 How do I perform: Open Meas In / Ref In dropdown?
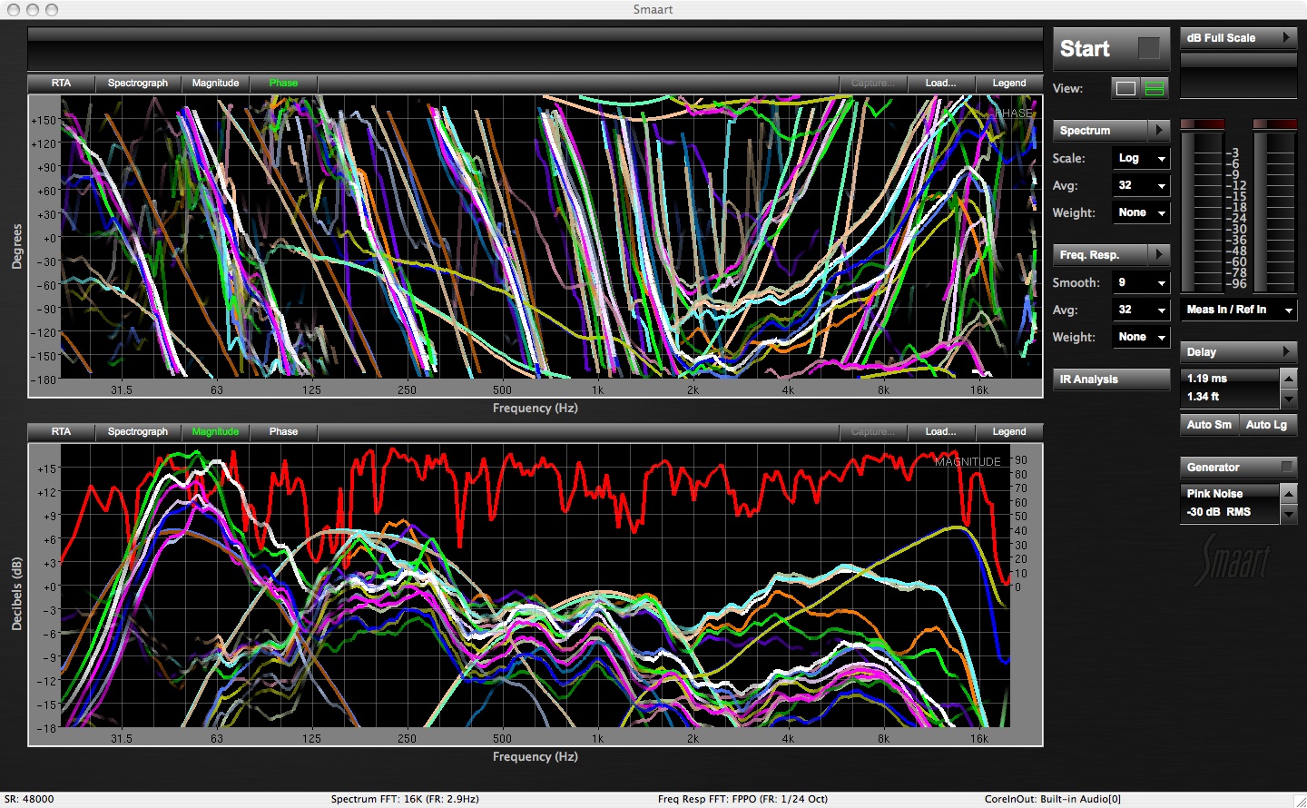click(x=1239, y=310)
